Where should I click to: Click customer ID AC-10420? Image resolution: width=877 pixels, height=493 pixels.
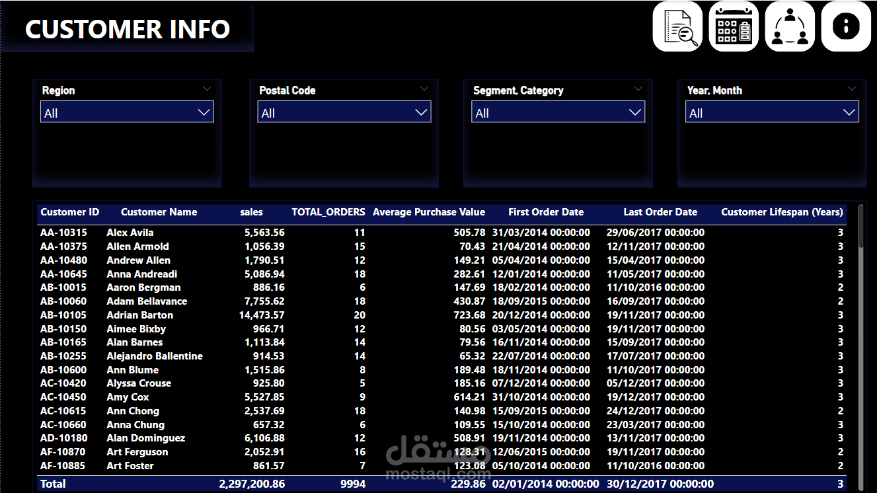(63, 383)
